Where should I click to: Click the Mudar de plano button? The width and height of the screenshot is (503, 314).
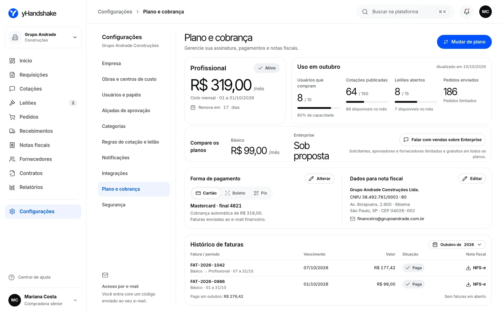coord(464,42)
